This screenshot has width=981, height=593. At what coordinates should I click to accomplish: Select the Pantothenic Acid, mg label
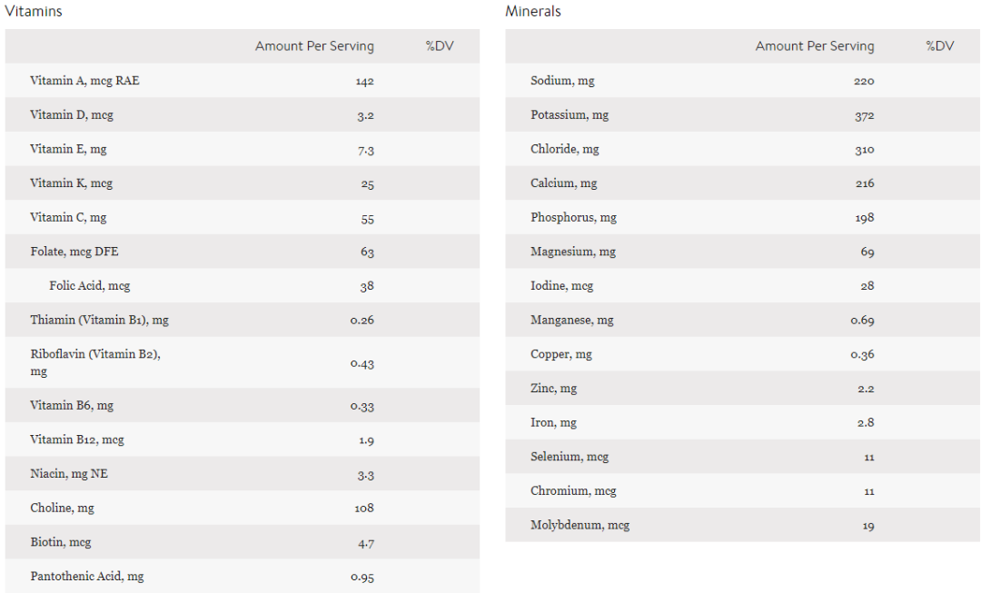point(87,577)
